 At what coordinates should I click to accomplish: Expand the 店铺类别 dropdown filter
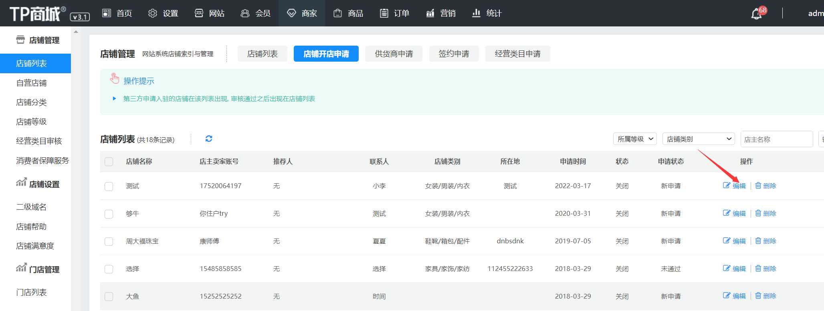point(698,139)
